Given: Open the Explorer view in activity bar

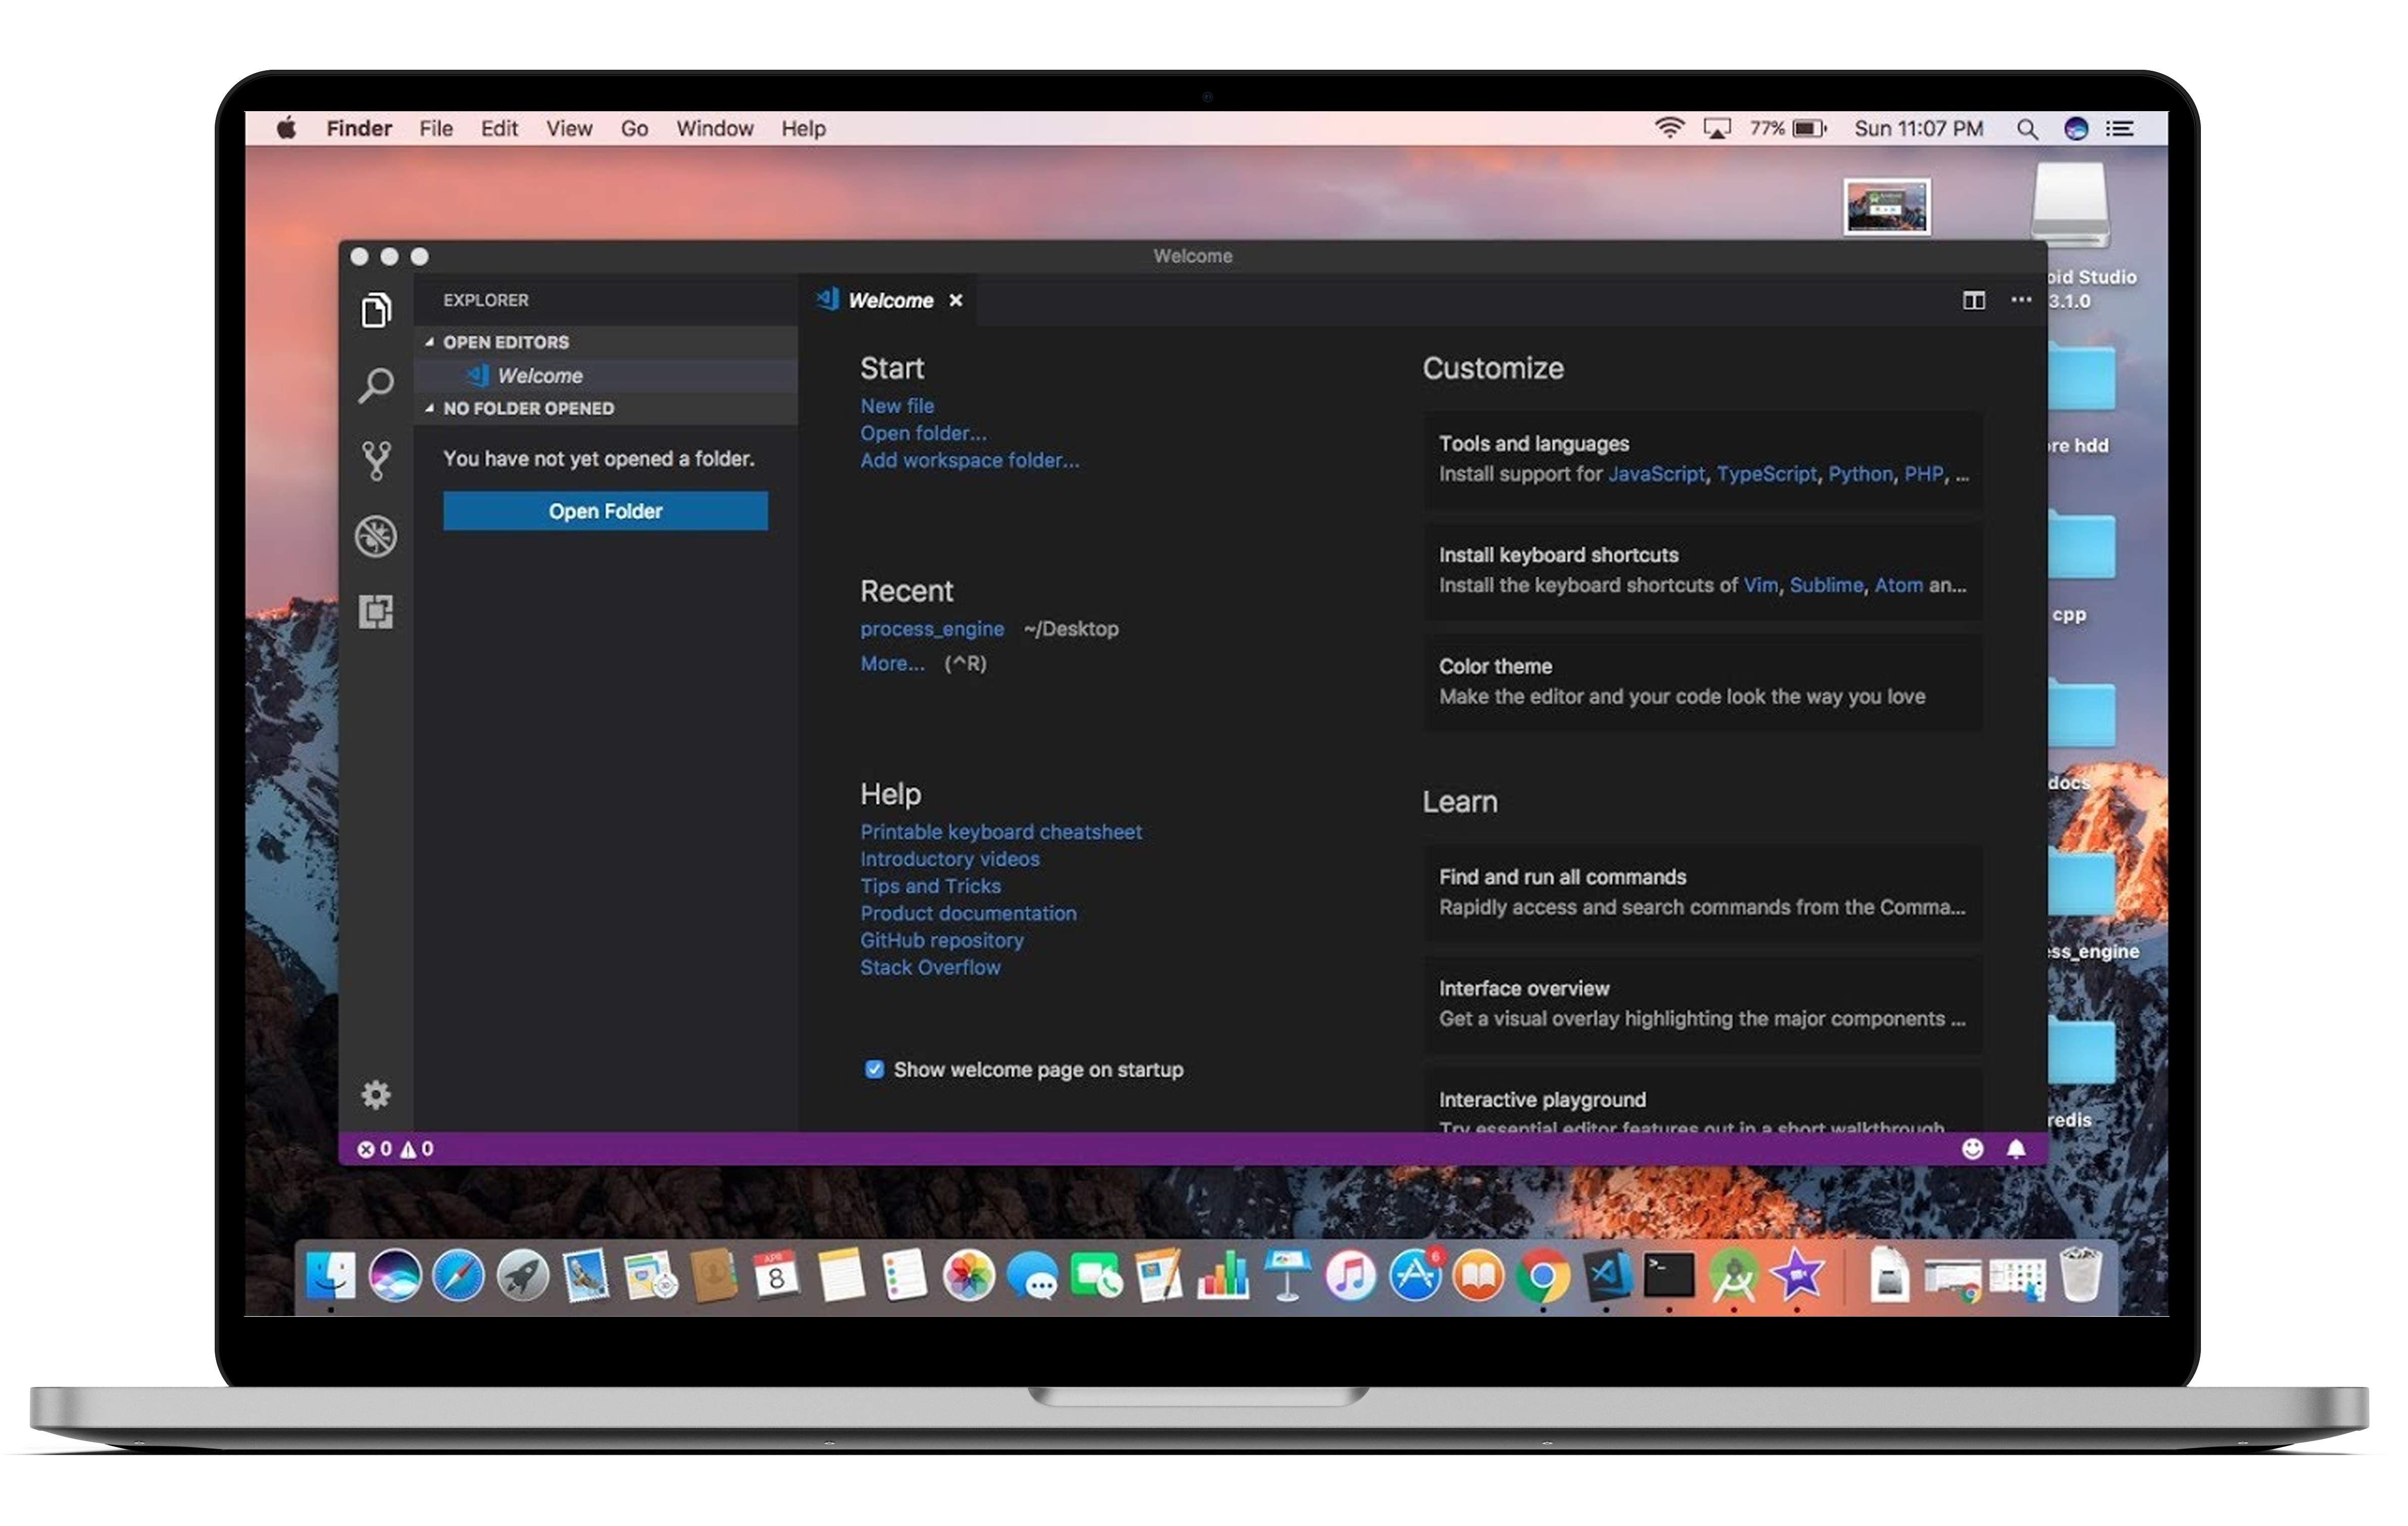Looking at the screenshot, I should tap(376, 311).
